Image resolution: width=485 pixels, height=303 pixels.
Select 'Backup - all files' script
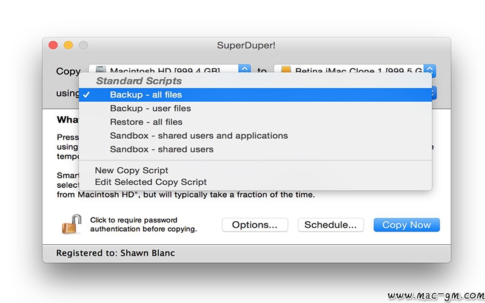255,95
